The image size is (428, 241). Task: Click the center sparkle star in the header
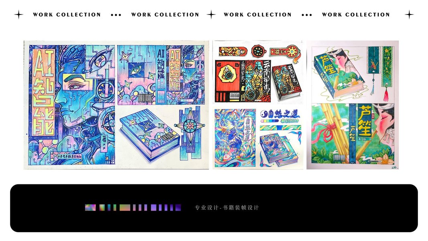pyautogui.click(x=211, y=14)
